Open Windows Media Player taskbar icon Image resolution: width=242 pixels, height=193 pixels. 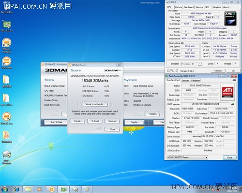(x=39, y=190)
